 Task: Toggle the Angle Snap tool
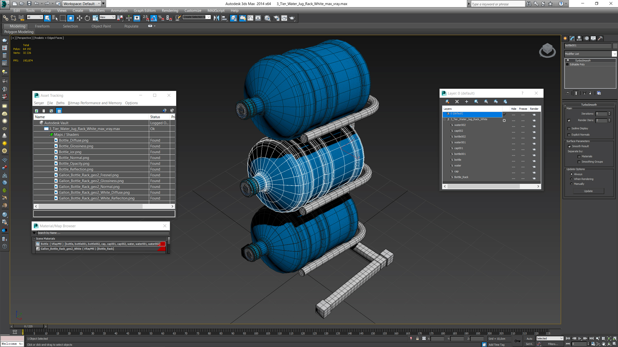(x=154, y=18)
